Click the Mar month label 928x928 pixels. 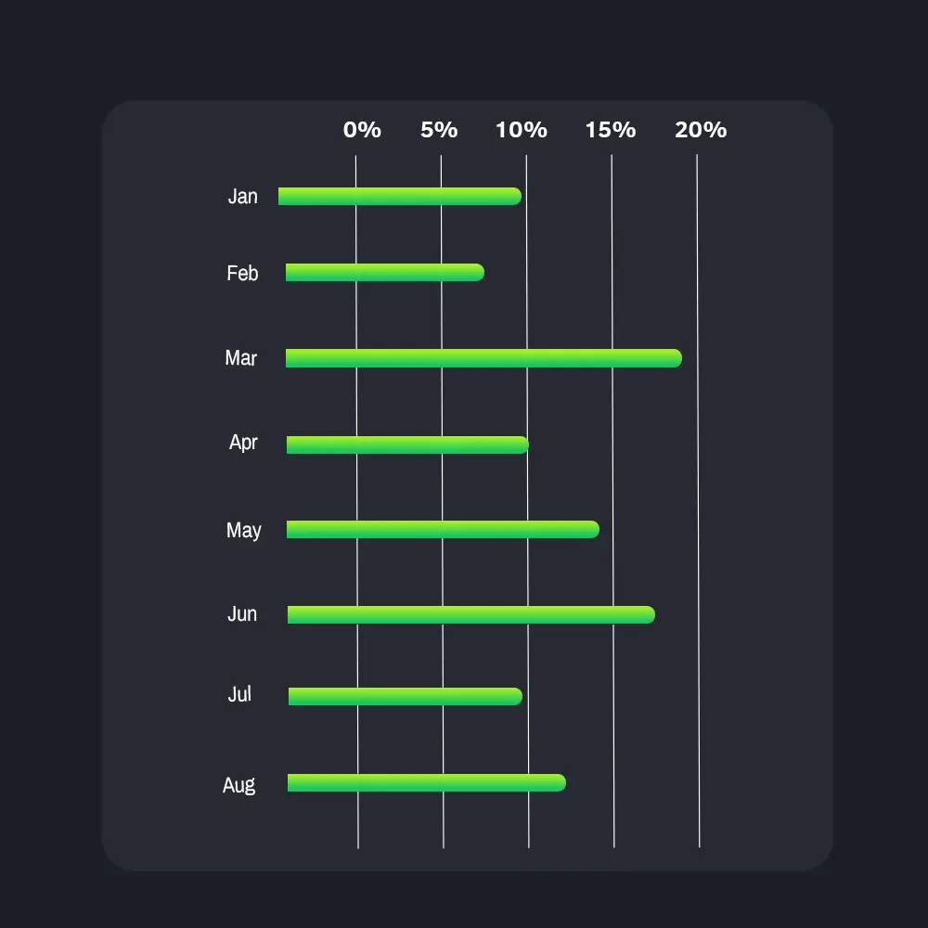[241, 358]
